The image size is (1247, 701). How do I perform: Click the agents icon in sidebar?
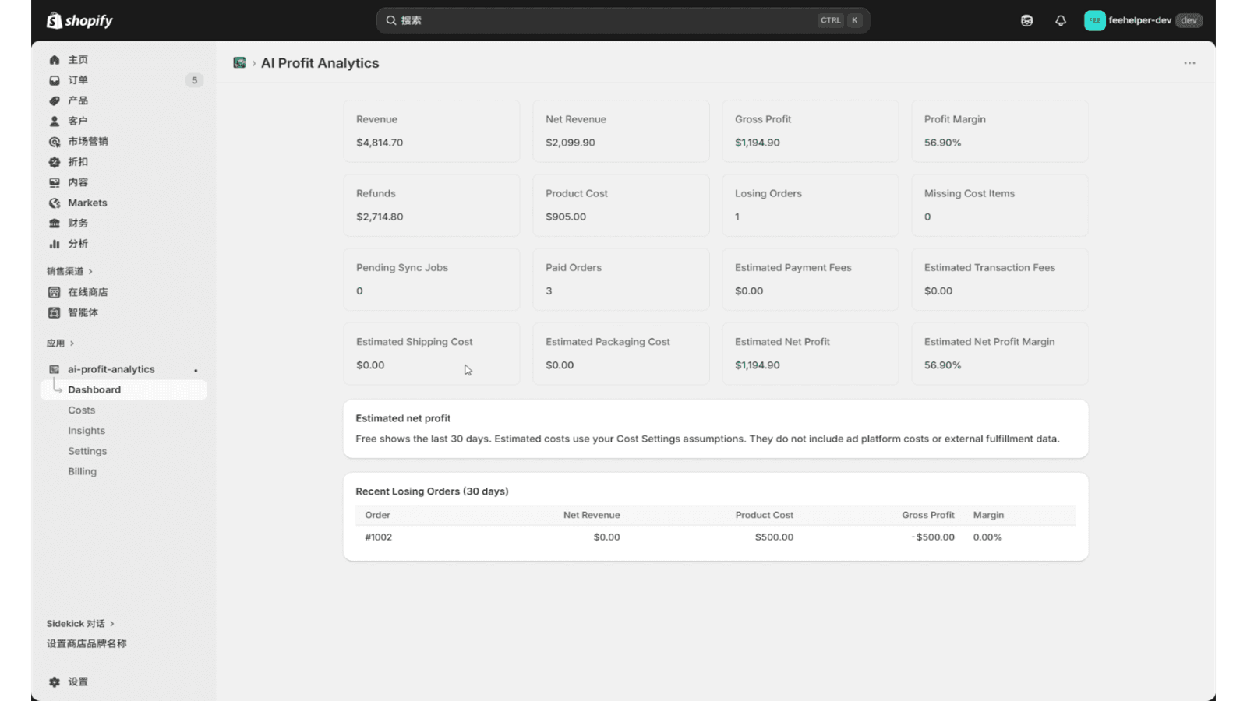[x=55, y=312]
